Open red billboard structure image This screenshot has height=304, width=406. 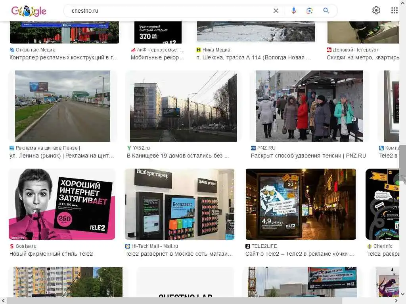tap(64, 32)
